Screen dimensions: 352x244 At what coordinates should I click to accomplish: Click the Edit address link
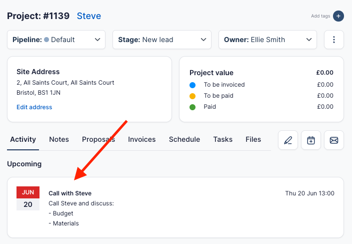pos(34,107)
